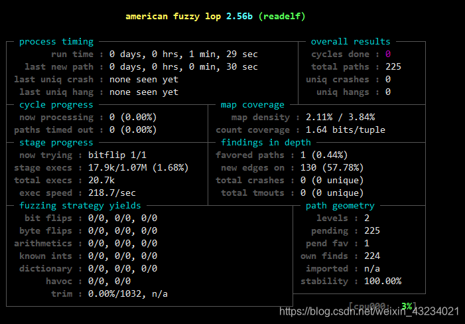Select the 'fuzzing strategy yields' header
Screen dimensions: 465x324
[x=80, y=206]
